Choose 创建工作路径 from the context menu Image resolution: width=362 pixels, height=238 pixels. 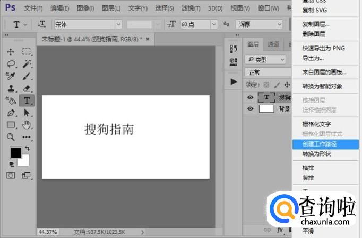point(320,144)
